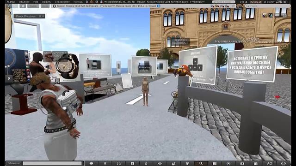Click the blue icon after location text

click(x=159, y=6)
